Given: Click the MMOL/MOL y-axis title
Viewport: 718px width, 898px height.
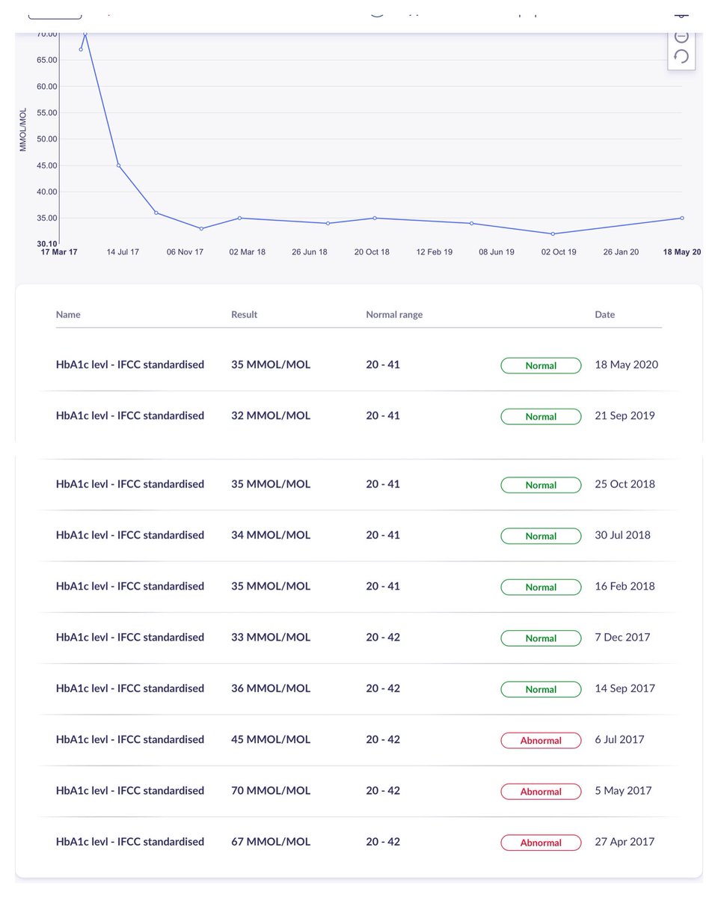Looking at the screenshot, I should pyautogui.click(x=24, y=130).
